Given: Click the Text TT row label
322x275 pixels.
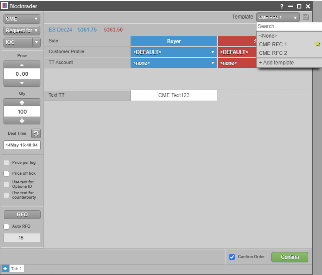Looking at the screenshot, I should (x=57, y=95).
